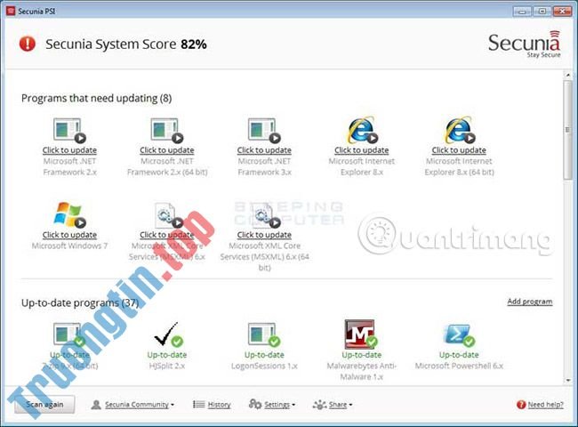Click the History list icon
The width and height of the screenshot is (578, 427).
click(198, 405)
